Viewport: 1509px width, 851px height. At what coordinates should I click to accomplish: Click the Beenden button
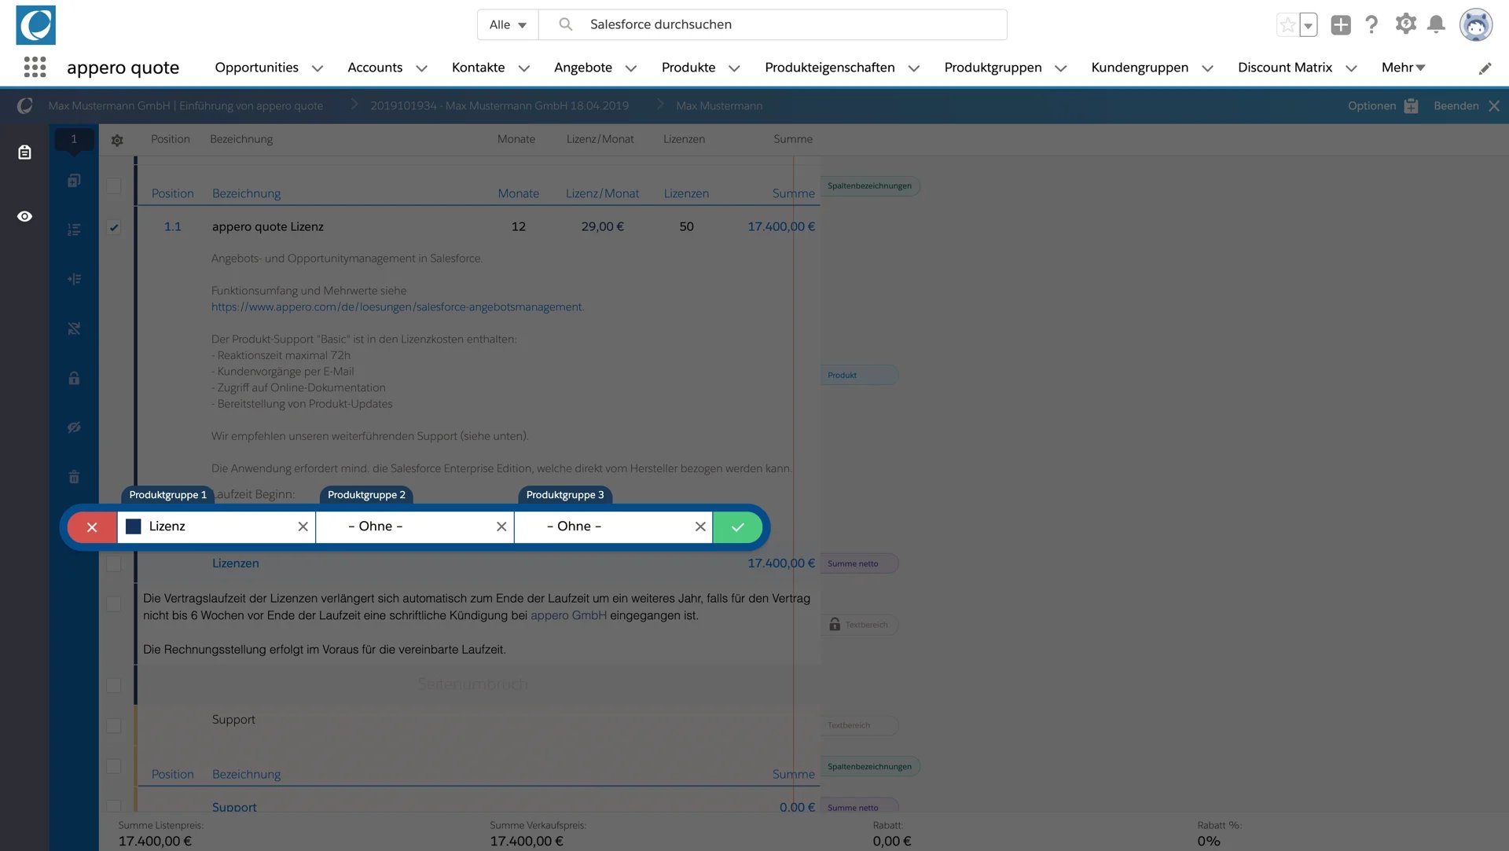coord(1467,106)
